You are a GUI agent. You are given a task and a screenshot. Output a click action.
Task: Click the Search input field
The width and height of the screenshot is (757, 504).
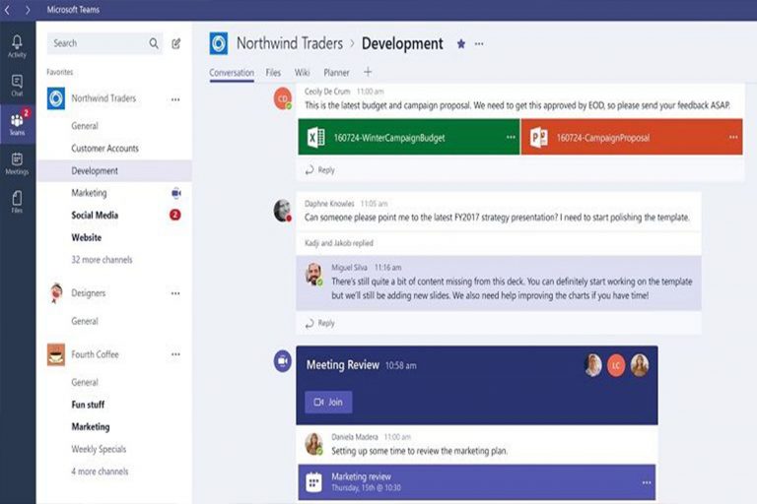tap(105, 43)
